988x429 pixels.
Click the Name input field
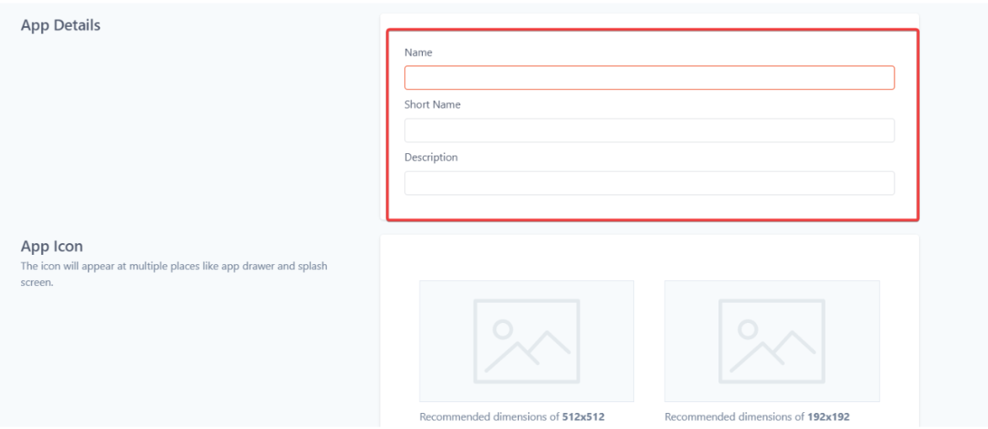click(649, 77)
